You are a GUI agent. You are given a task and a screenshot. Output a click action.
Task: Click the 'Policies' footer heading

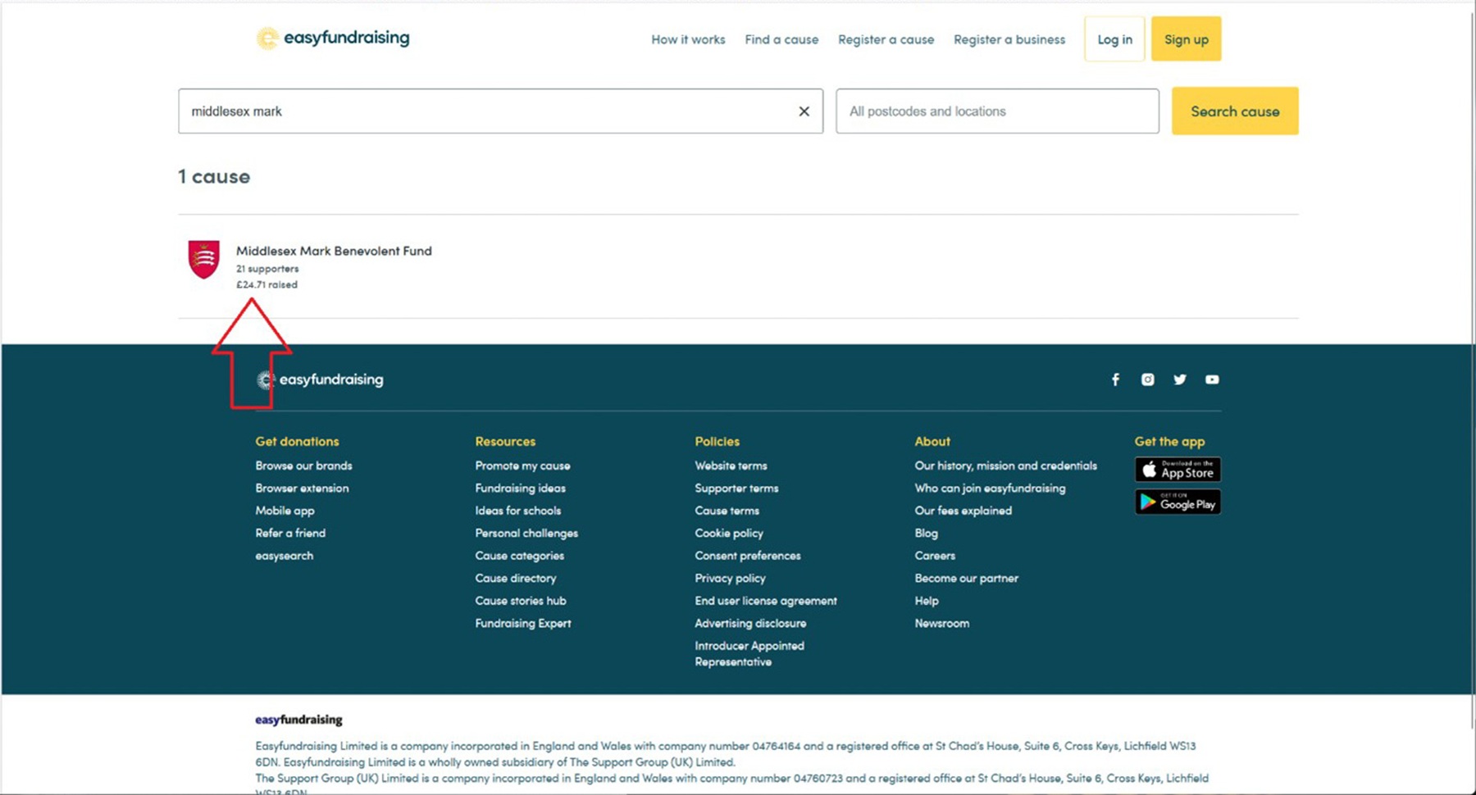(717, 441)
